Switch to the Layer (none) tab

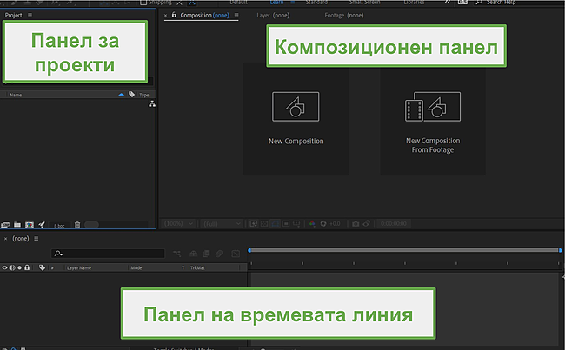(x=273, y=15)
